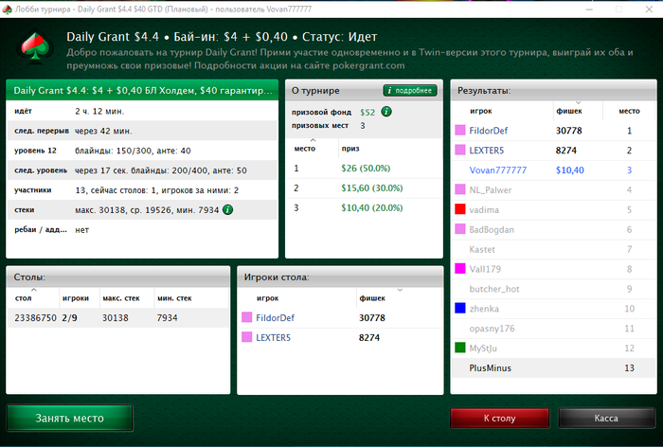Sort prizes by 'приз' column header

pyautogui.click(x=389, y=149)
